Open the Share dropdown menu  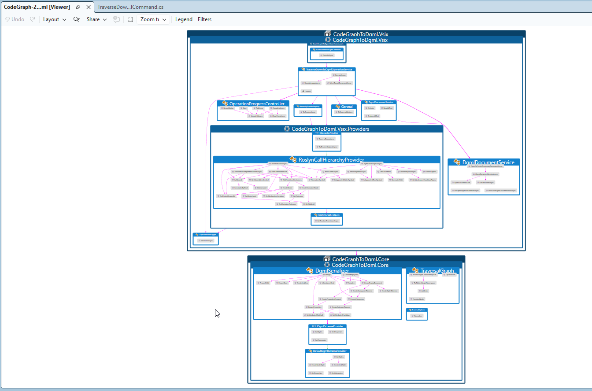point(97,19)
